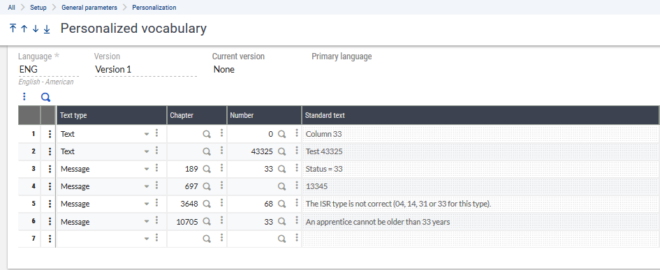Go to last record arrow icon

pyautogui.click(x=47, y=29)
